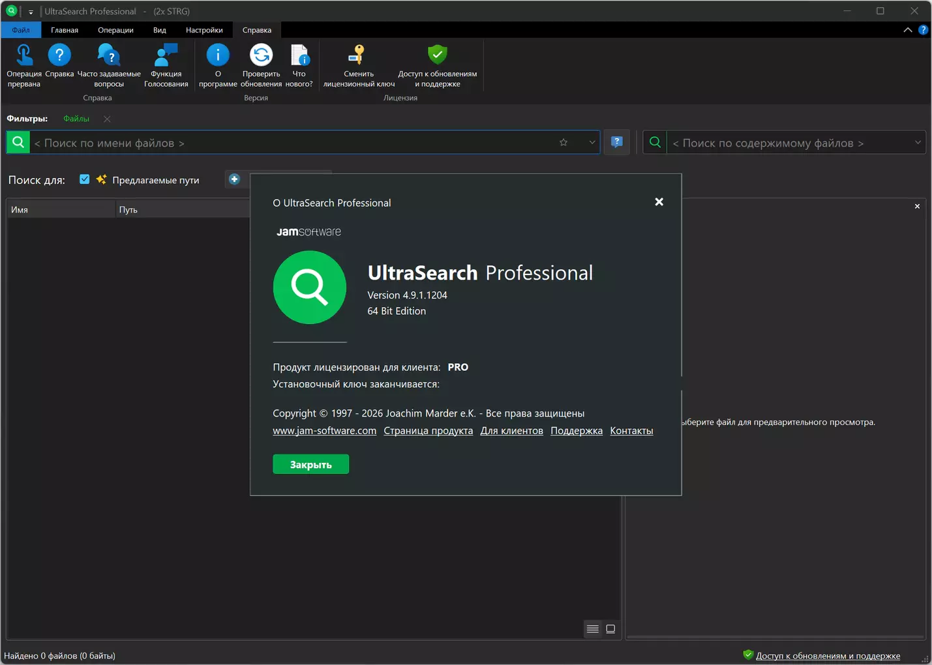Switch to the thumbnail view toggle
Image resolution: width=932 pixels, height=665 pixels.
click(610, 629)
